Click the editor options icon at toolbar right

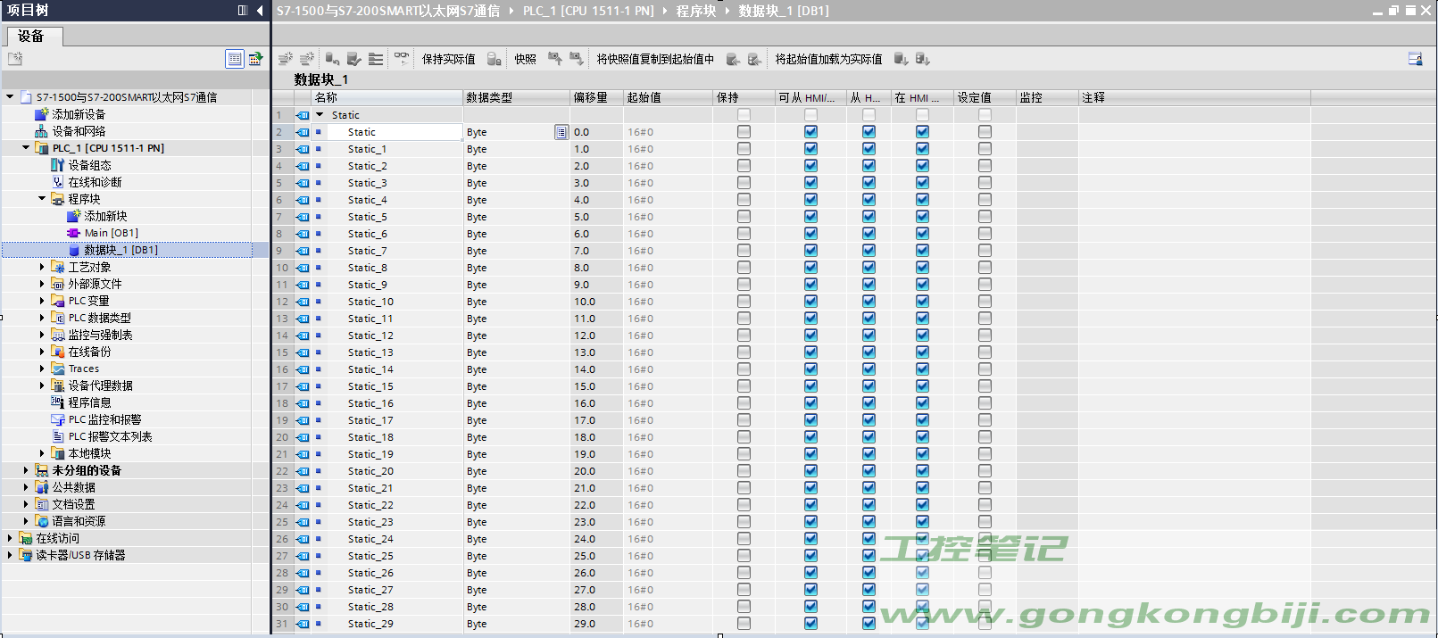point(1415,59)
